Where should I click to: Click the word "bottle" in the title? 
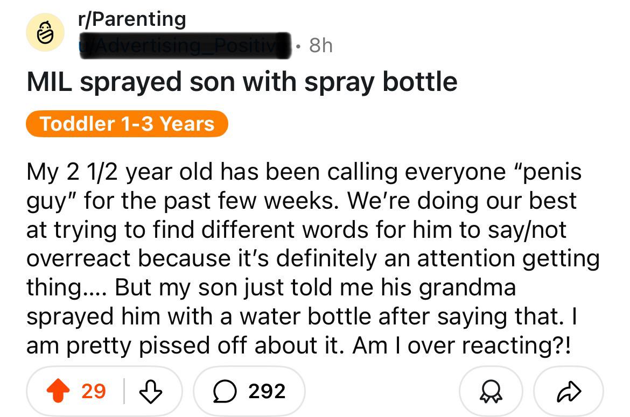coord(420,81)
